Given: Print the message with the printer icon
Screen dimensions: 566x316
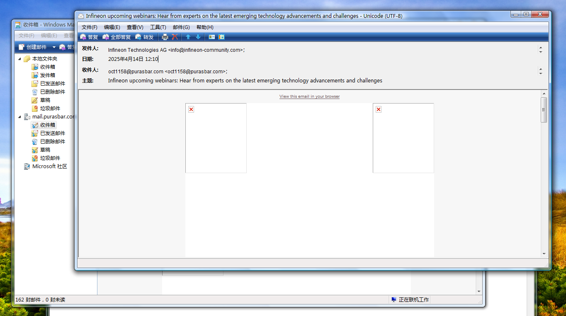Looking at the screenshot, I should [x=165, y=37].
